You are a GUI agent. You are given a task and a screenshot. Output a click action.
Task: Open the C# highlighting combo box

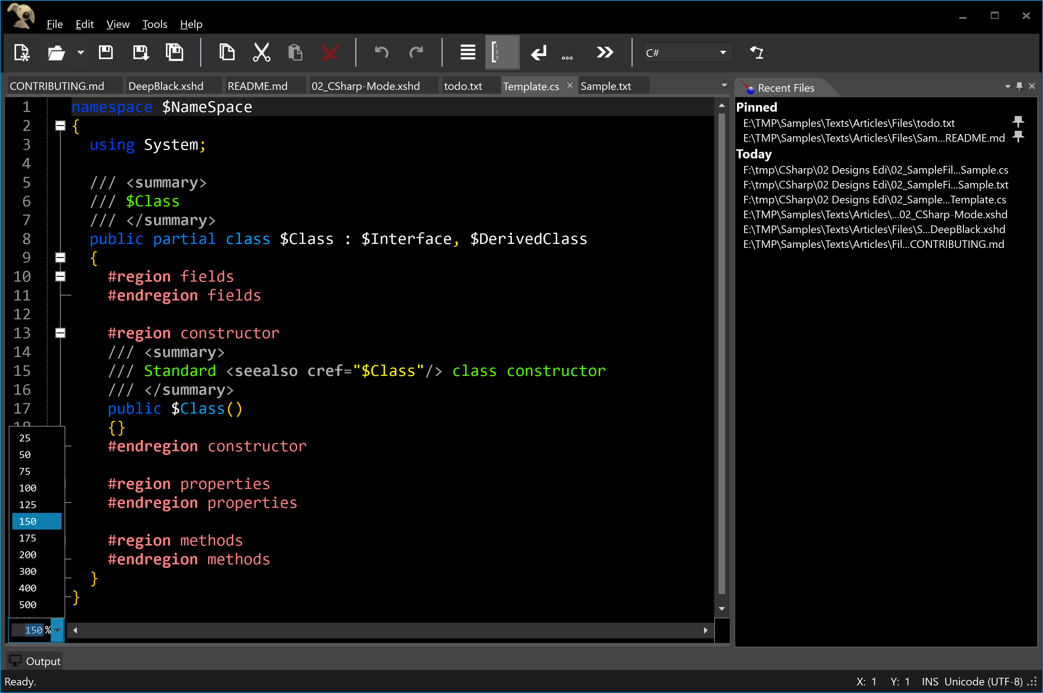688,53
